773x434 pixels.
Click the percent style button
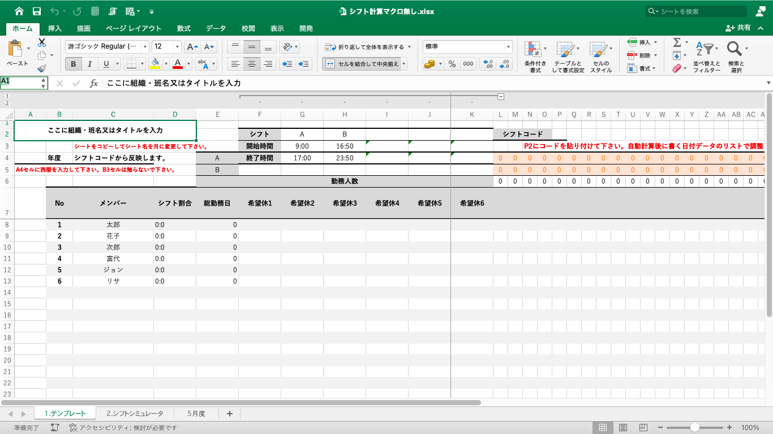452,64
